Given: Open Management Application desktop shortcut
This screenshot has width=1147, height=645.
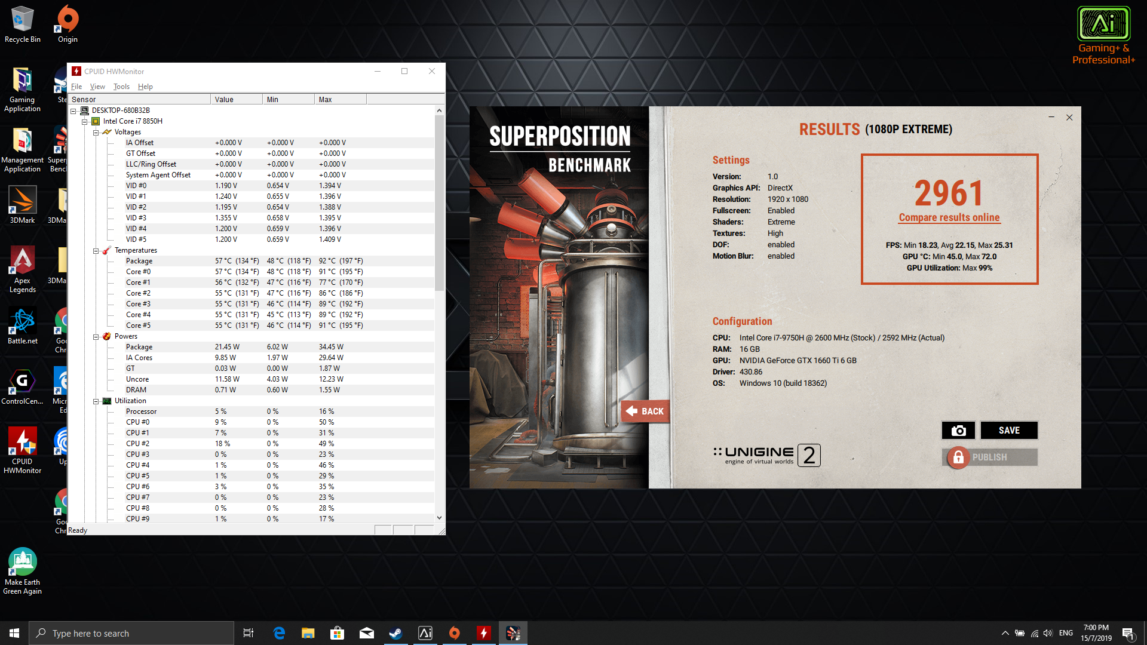Looking at the screenshot, I should [23, 150].
